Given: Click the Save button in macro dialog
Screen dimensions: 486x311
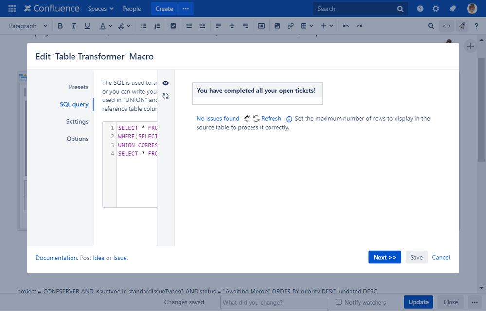Looking at the screenshot, I should [x=416, y=257].
